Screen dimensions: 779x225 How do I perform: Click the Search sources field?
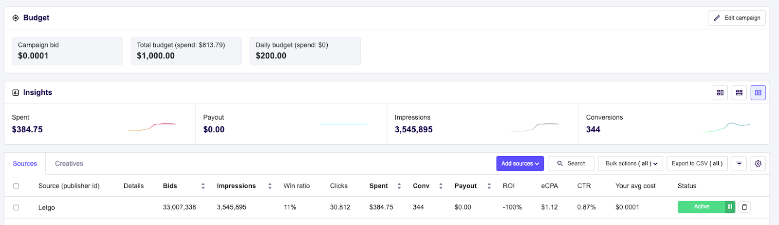pos(571,164)
